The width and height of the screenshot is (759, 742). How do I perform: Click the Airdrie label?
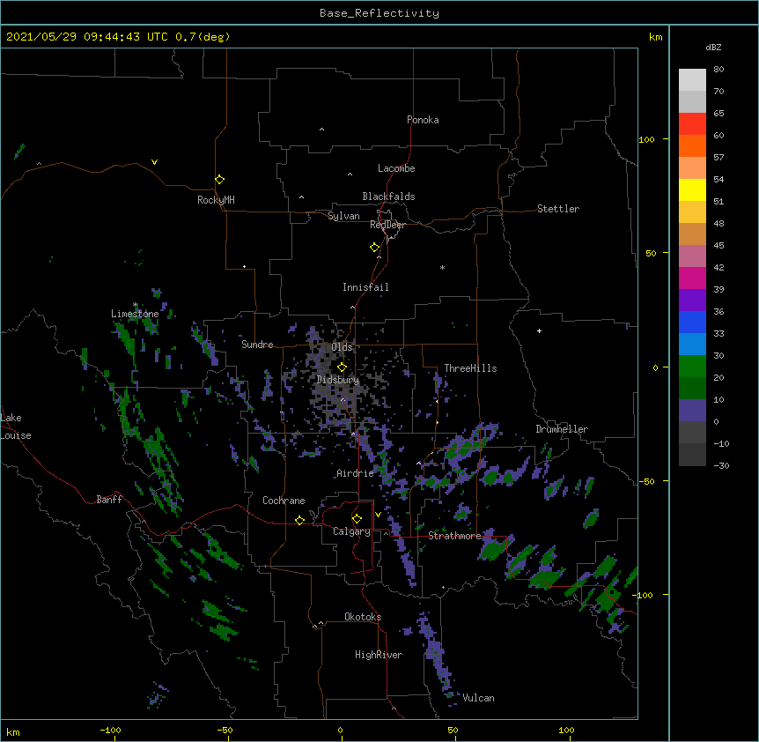(356, 473)
